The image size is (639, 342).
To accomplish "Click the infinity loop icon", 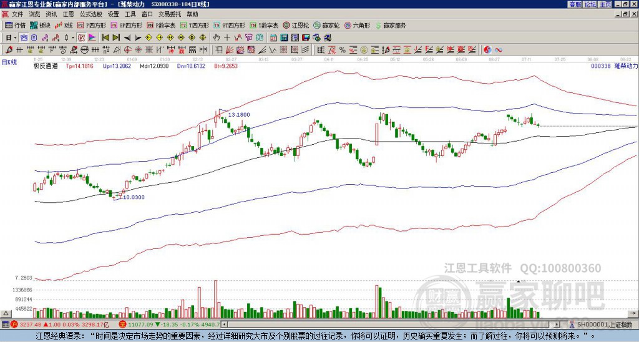I will pyautogui.click(x=499, y=50).
